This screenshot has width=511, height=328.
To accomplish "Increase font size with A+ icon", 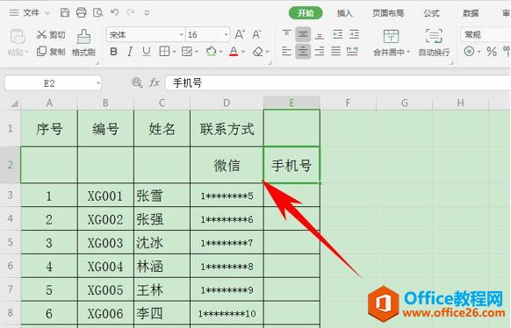I will pos(240,34).
